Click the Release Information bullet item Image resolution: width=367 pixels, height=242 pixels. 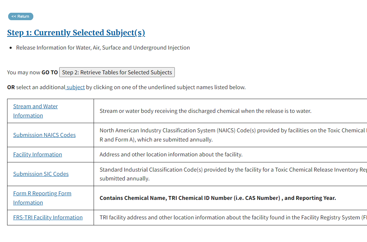coord(103,47)
